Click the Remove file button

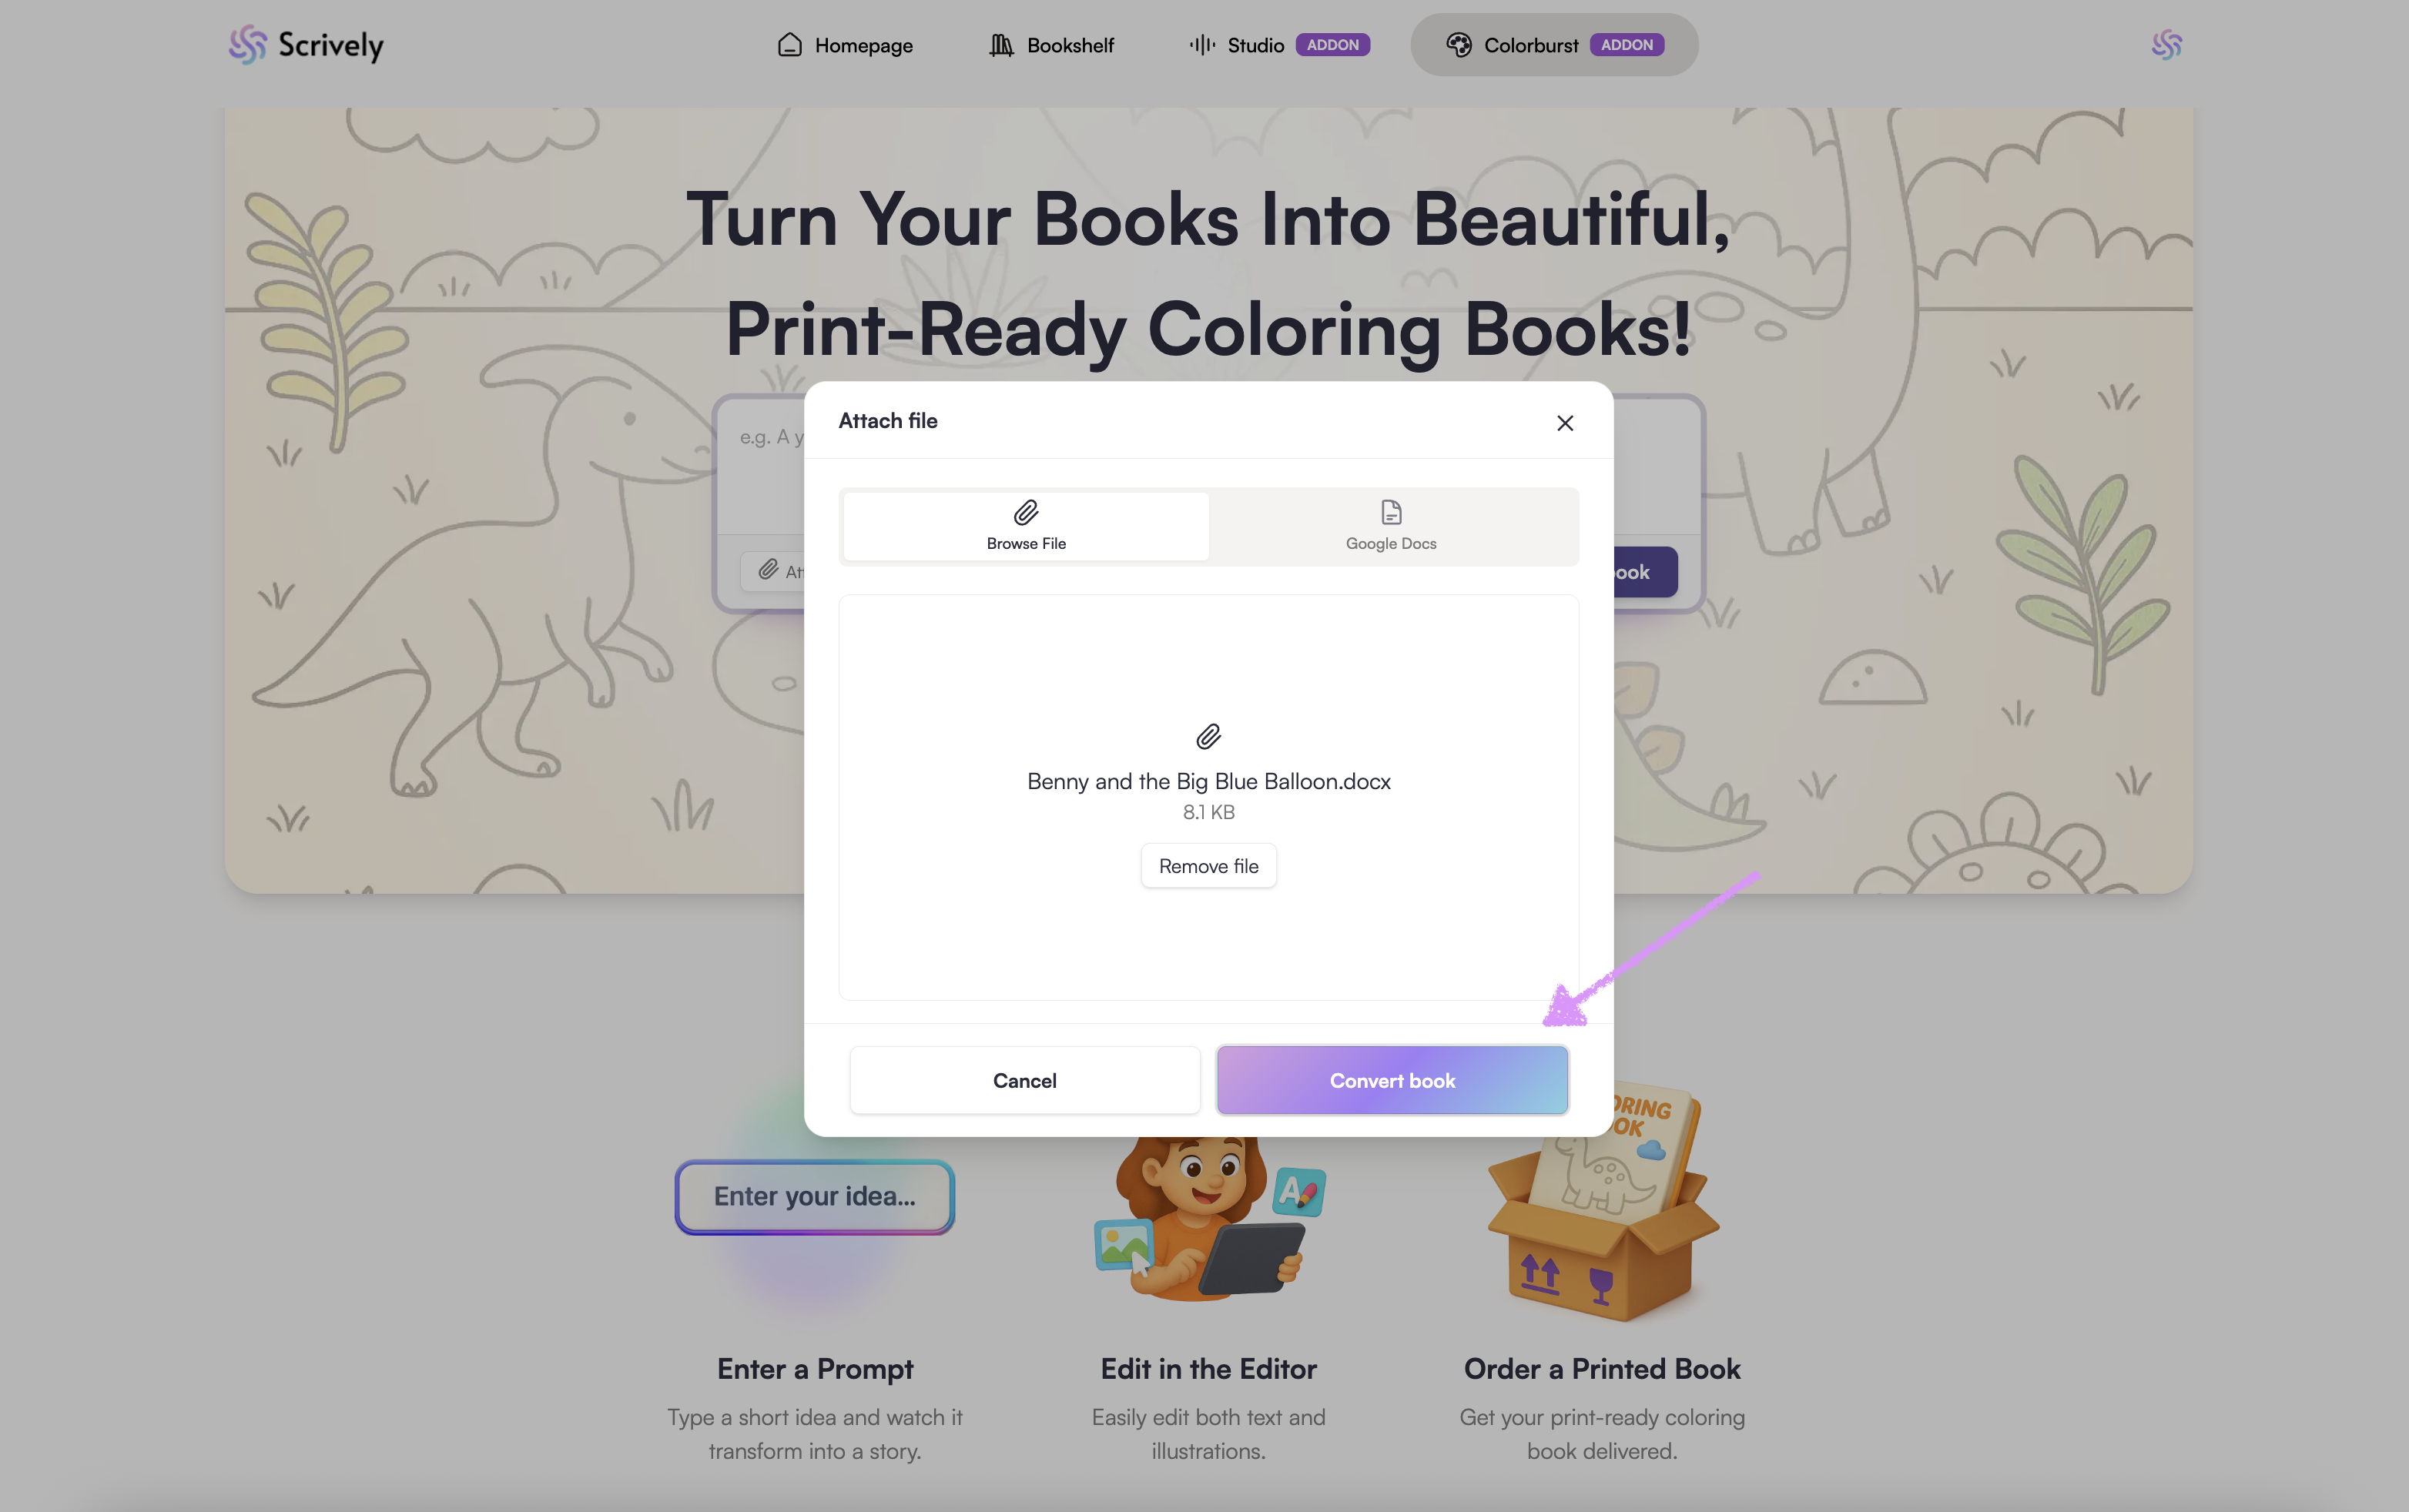click(1208, 866)
